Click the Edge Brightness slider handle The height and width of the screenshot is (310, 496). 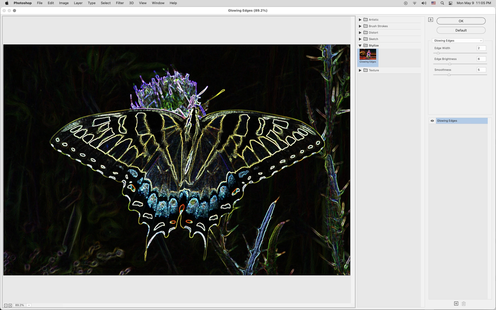pos(450,64)
